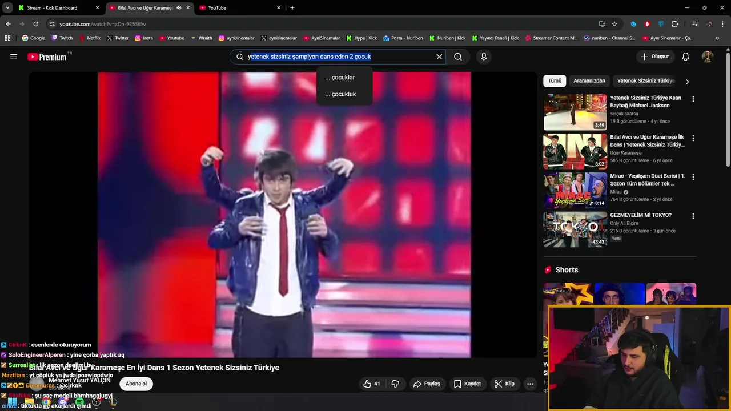Open the YouTube hamburger guide menu
This screenshot has width=731, height=411.
tap(14, 57)
